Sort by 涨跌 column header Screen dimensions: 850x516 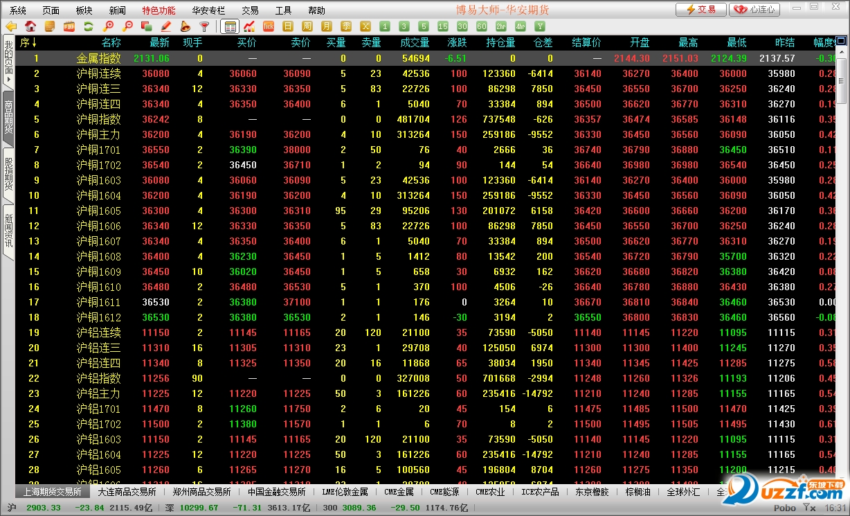[457, 43]
